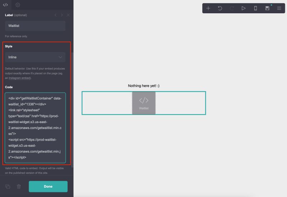Edit the Waitlist label field
The image size is (287, 197).
coord(35,25)
